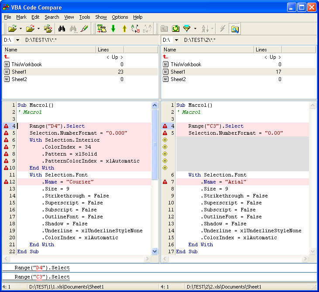Click the left open folder toolbar icon
Image resolution: width=319 pixels, height=292 pixels.
(12, 29)
